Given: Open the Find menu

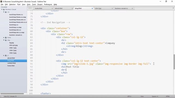Looking at the screenshot, I should pos(19,4).
